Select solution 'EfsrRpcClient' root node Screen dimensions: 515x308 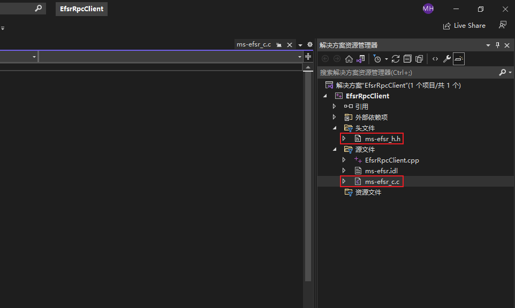398,85
